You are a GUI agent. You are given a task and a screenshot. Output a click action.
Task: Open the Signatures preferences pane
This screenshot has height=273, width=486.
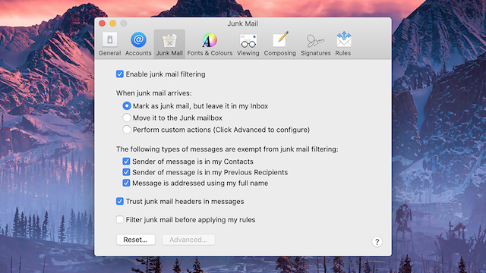tap(316, 44)
